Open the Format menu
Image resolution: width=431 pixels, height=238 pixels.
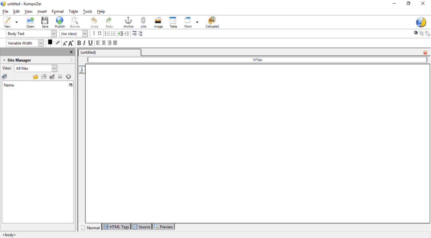58,12
